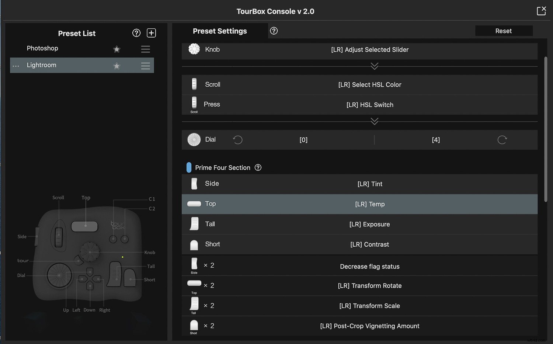Click the Reset button

tap(504, 31)
